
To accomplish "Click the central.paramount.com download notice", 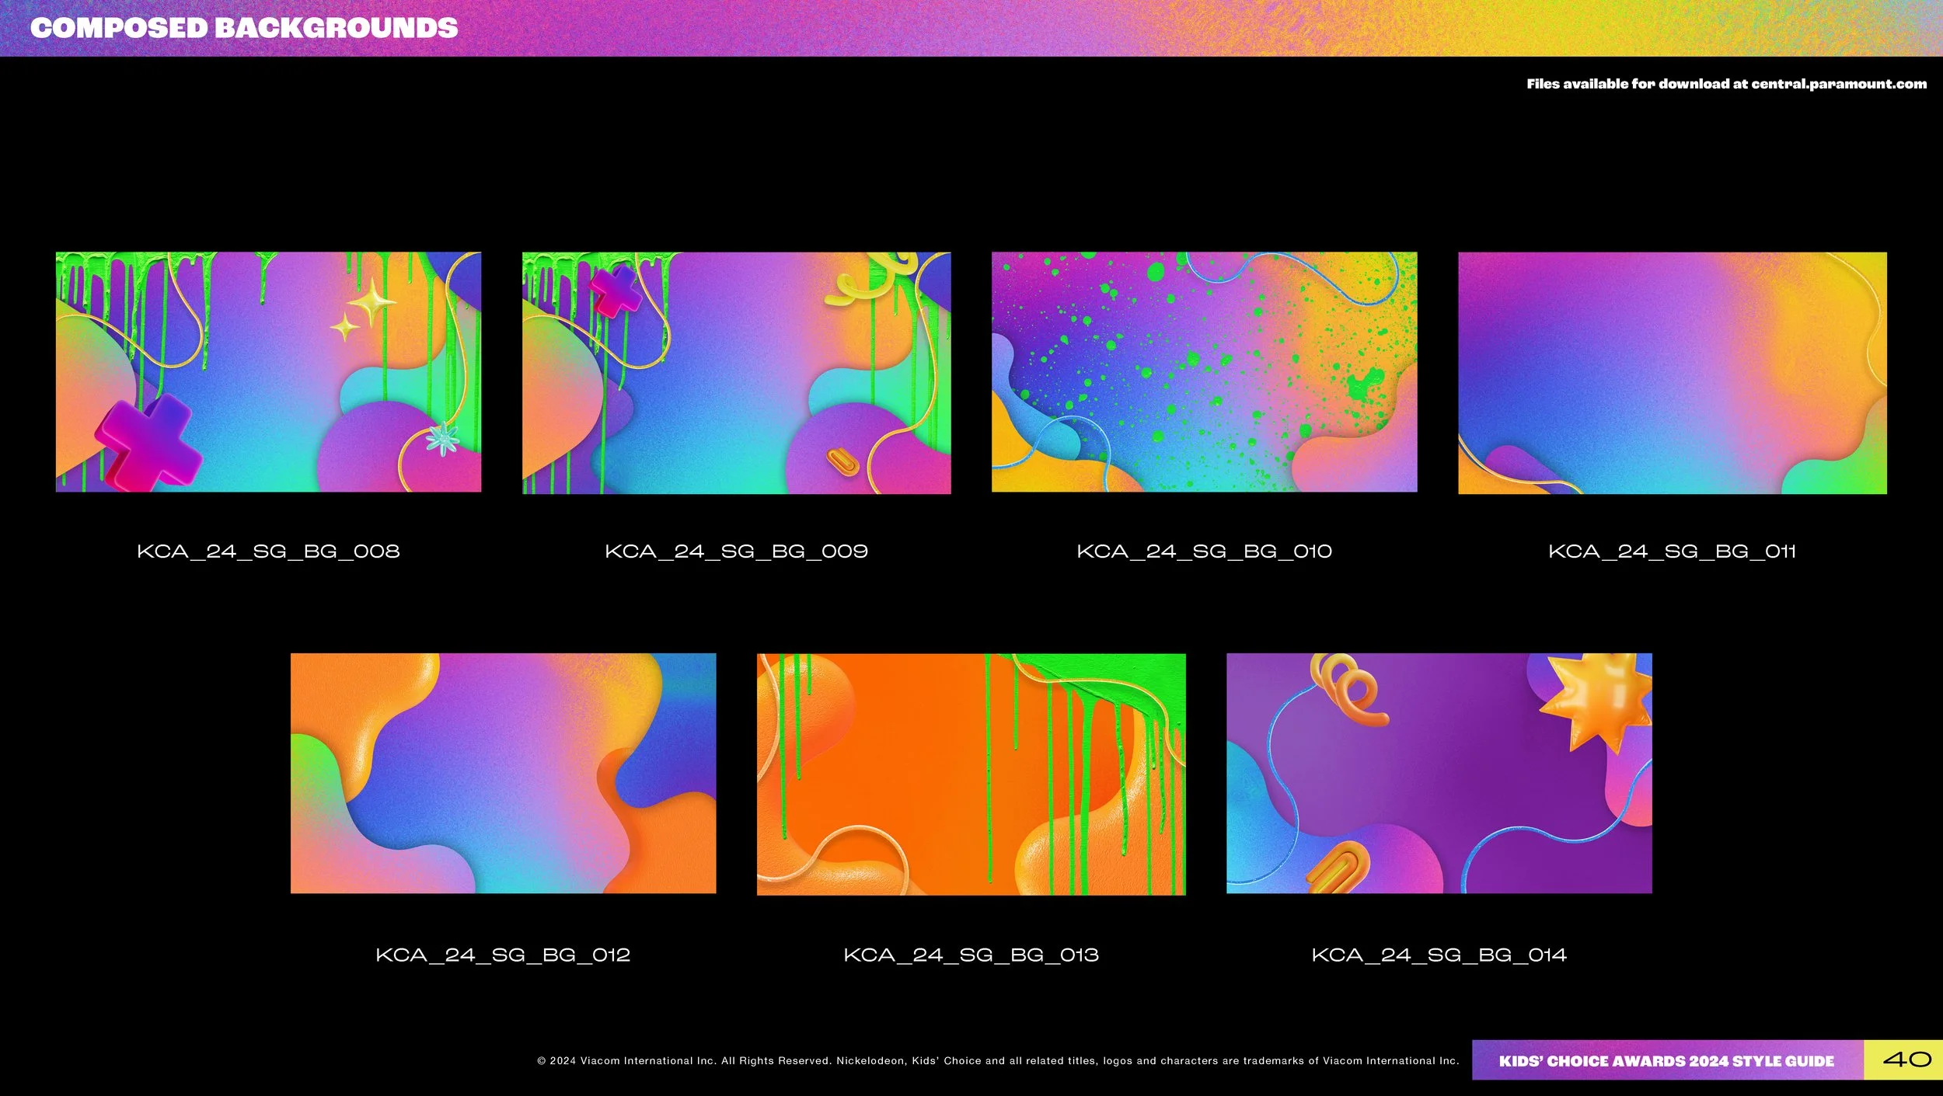I will (1726, 84).
